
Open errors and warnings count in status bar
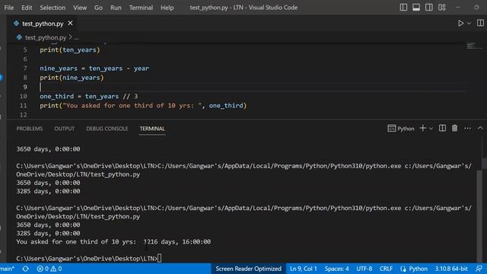(49, 269)
